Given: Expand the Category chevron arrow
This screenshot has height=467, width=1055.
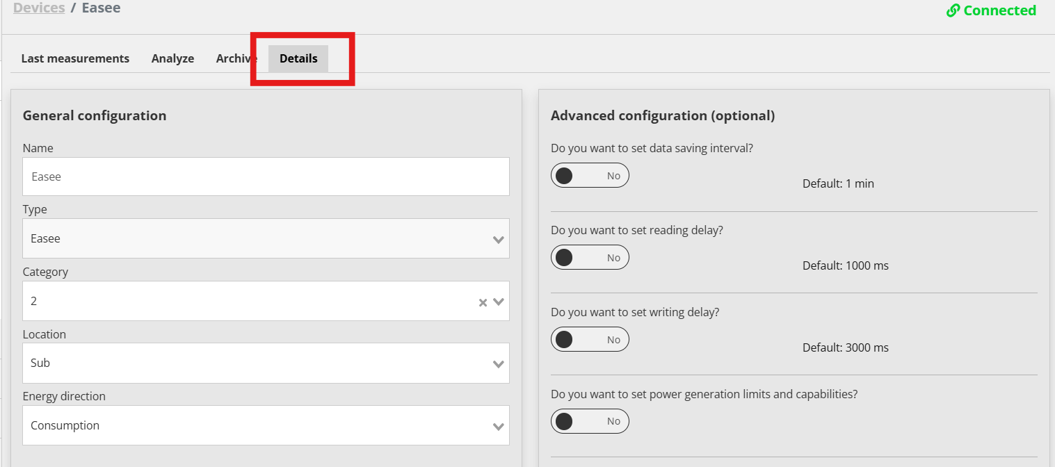Looking at the screenshot, I should click(498, 302).
